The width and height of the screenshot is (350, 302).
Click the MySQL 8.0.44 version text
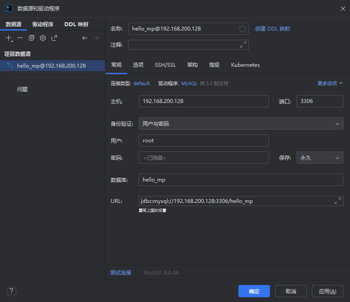pyautogui.click(x=161, y=273)
